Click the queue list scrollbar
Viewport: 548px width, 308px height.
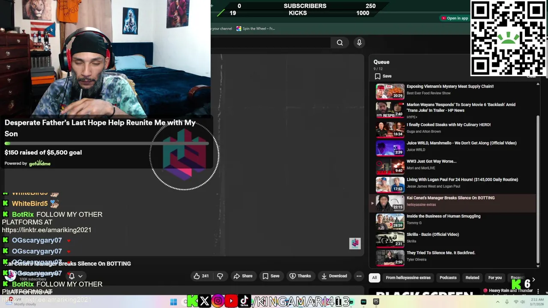coord(538,188)
